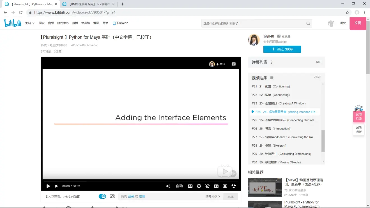Expand the 主站 dropdown menu
370x208 pixels.
30,23
